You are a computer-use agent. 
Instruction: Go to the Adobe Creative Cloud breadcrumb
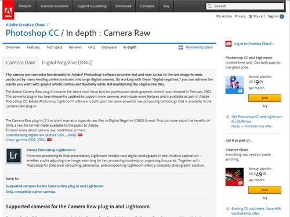tap(26, 25)
